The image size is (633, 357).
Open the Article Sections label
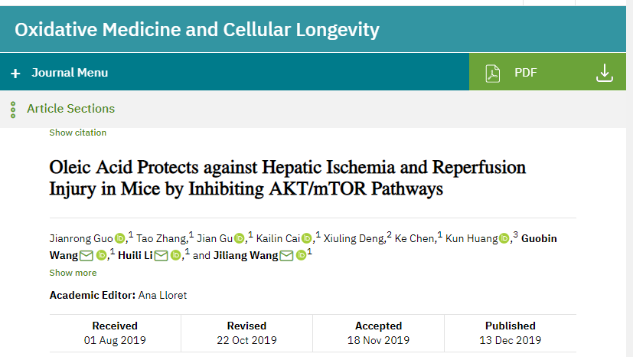[71, 109]
